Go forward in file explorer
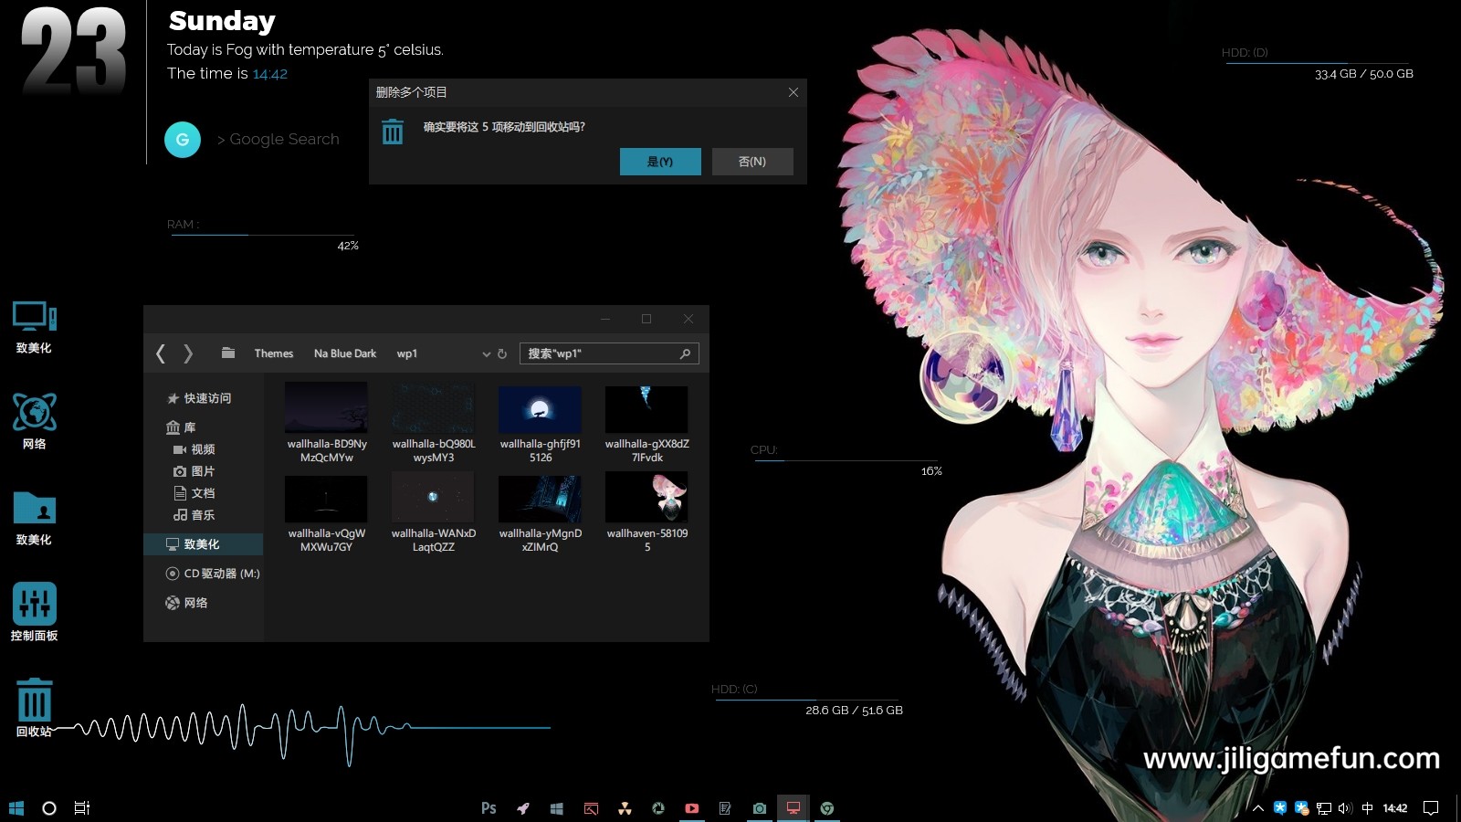 [188, 353]
